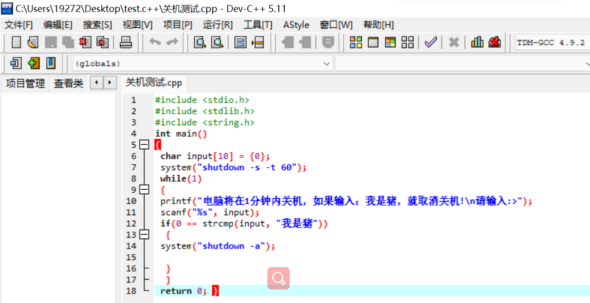Compile the code with the Compile icon
The width and height of the screenshot is (590, 303).
(x=356, y=42)
